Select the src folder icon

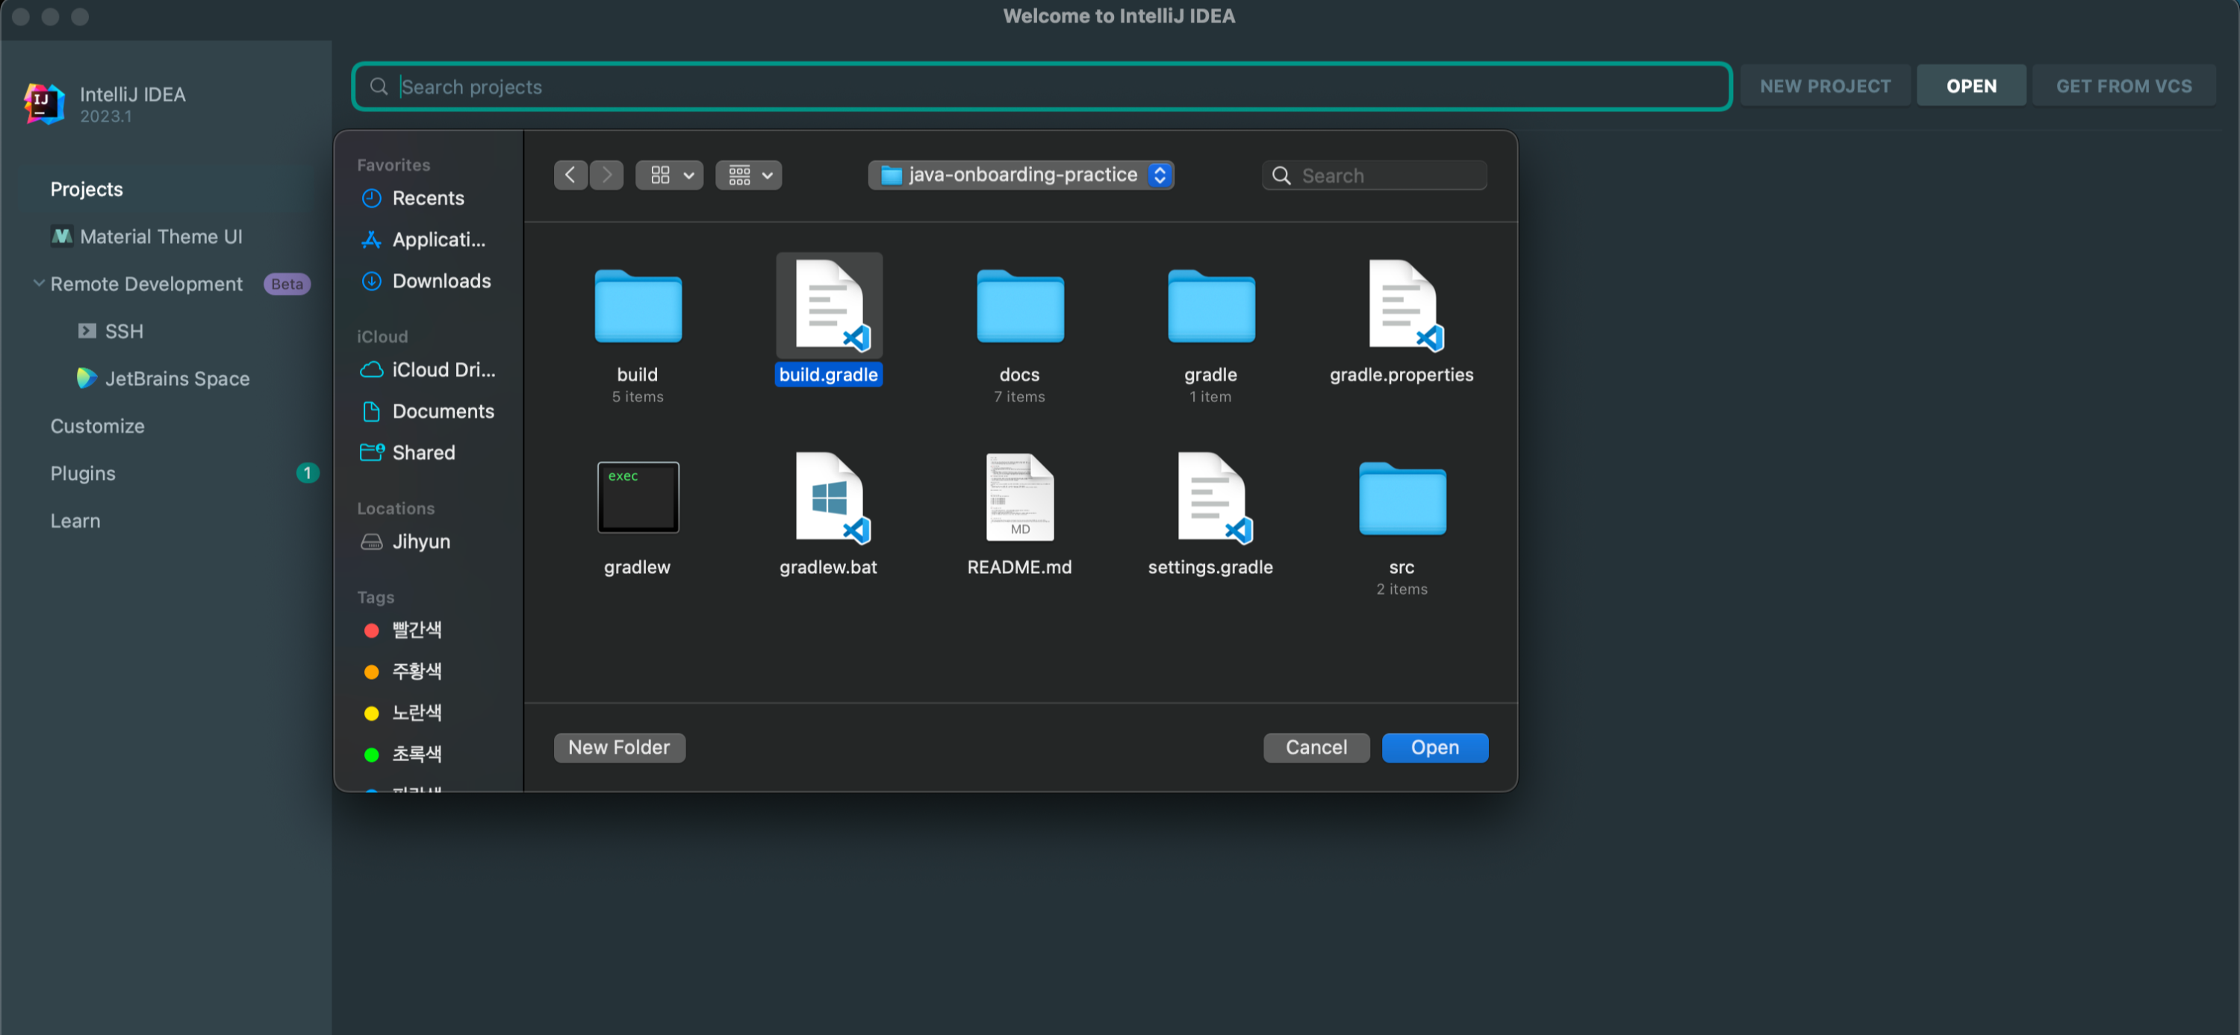pyautogui.click(x=1401, y=497)
